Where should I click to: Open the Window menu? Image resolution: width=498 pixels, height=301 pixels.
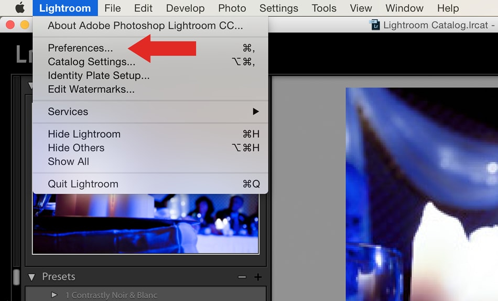pos(404,8)
